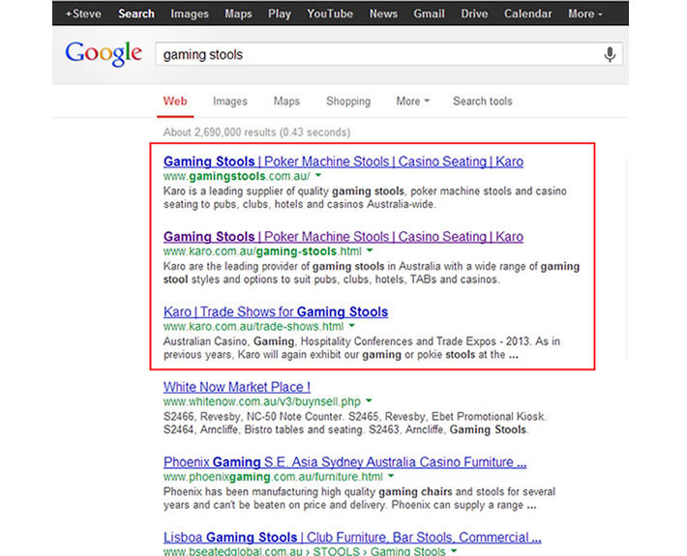Open Karo Trade Shows for Gaming Stools result
This screenshot has width=687, height=556.
(276, 311)
